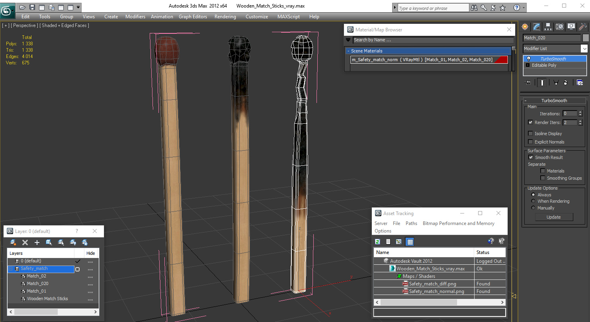
Task: Open Paths menu in Asset Tracking
Action: (x=411, y=223)
